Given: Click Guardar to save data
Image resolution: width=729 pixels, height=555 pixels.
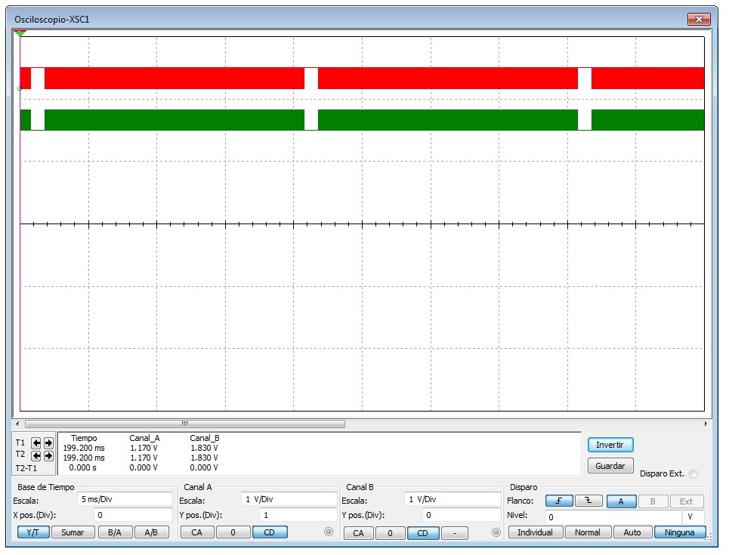Looking at the screenshot, I should pos(610,466).
